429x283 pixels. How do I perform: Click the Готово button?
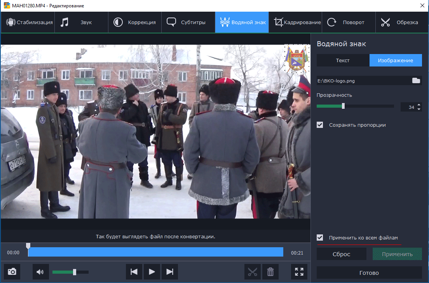(369, 273)
